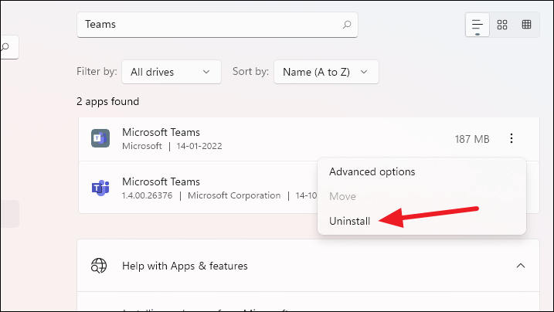
Task: Open the All drives filter dropdown
Action: [x=172, y=72]
